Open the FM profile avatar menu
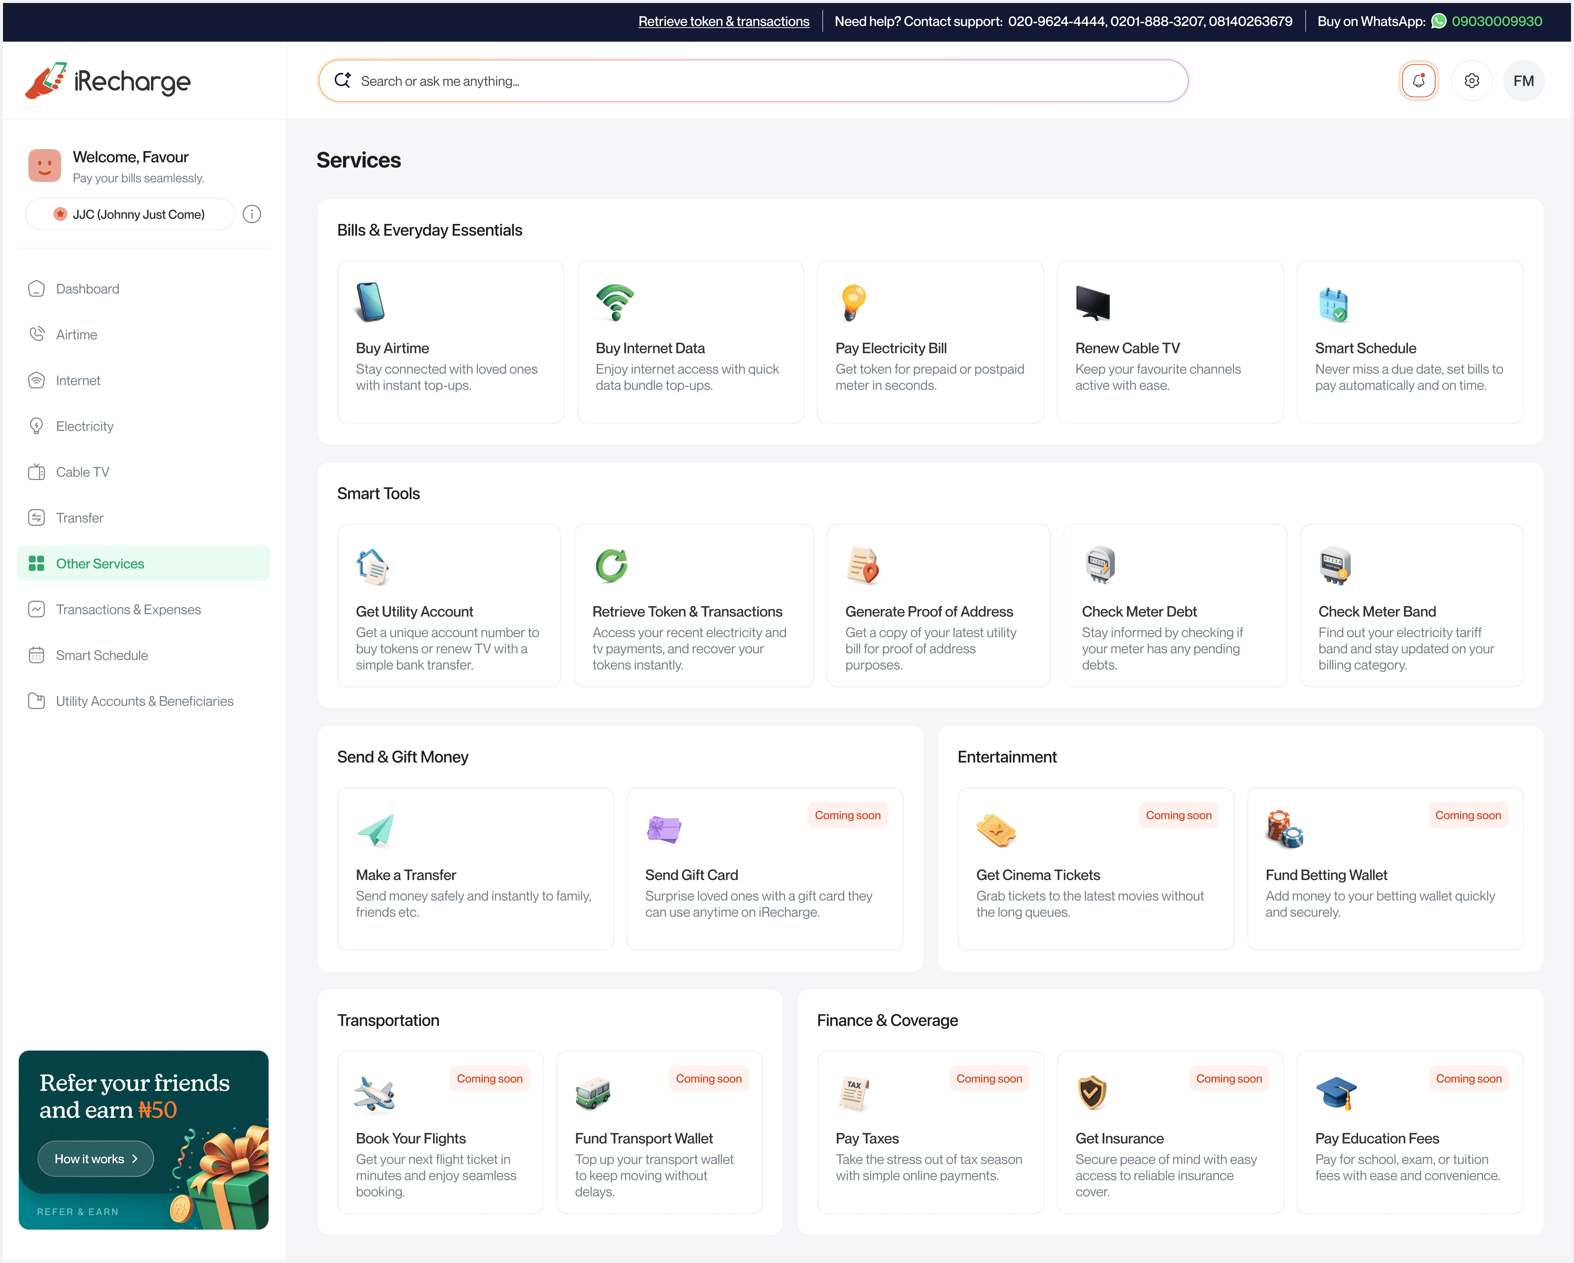The height and width of the screenshot is (1263, 1574). pyautogui.click(x=1523, y=81)
